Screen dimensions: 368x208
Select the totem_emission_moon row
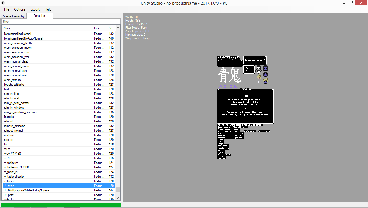59,48
